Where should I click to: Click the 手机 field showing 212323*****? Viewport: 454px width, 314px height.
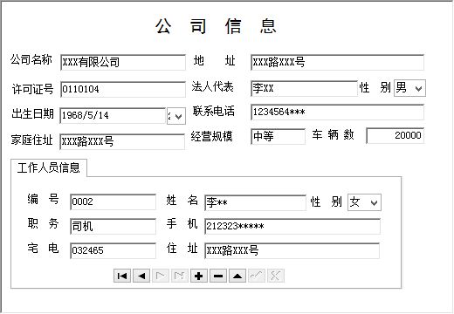[x=292, y=226]
